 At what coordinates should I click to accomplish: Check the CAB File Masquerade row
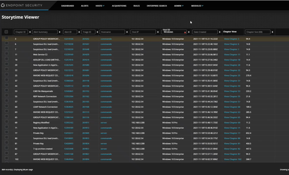coord(6,90)
